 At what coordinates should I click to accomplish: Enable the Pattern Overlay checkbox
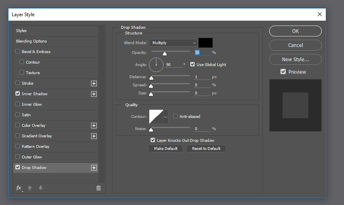pos(17,146)
